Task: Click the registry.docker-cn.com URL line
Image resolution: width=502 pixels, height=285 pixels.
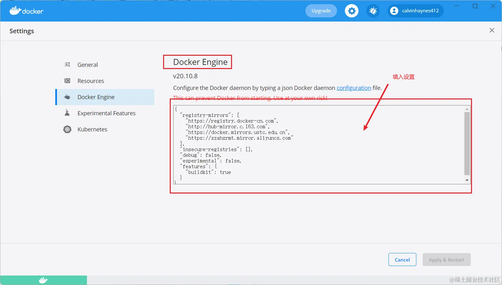Action: [232, 121]
